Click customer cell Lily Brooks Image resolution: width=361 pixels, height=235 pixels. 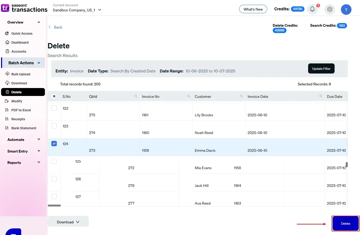tap(204, 115)
